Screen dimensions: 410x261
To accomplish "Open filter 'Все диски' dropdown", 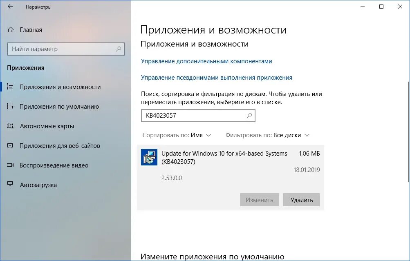I will (x=291, y=135).
